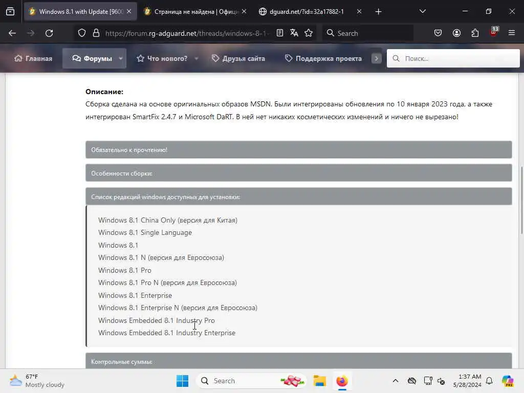The image size is (524, 393).
Task: Open Firefox application menu
Action: 512,33
